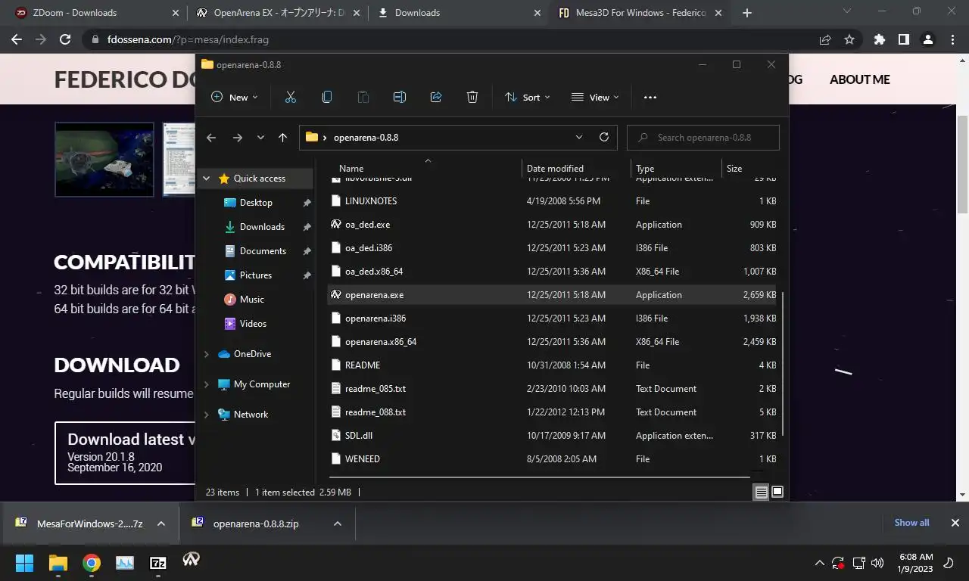The height and width of the screenshot is (581, 969).
Task: Expand the My Computer tree node
Action: pos(206,384)
